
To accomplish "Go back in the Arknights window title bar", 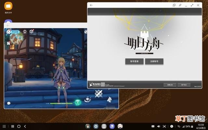I will (x=91, y=5).
